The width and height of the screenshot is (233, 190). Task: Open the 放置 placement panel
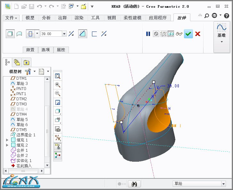tap(30, 50)
